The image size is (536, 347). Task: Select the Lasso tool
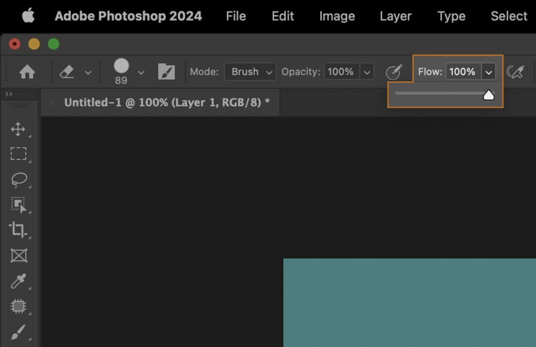[x=19, y=179]
